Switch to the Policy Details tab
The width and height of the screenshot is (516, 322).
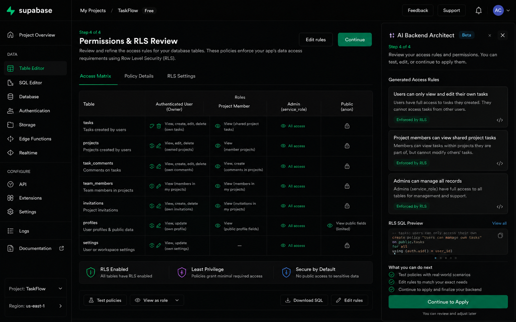tap(139, 76)
